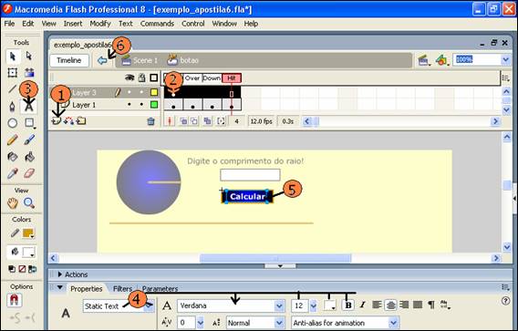Collapse the Properties panel triangle
518x331 pixels.
(x=60, y=287)
